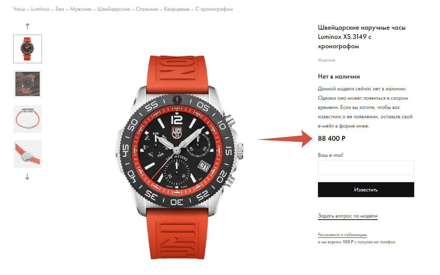
Task: Open the Швейцарские breadcrumb link
Action: [113, 9]
